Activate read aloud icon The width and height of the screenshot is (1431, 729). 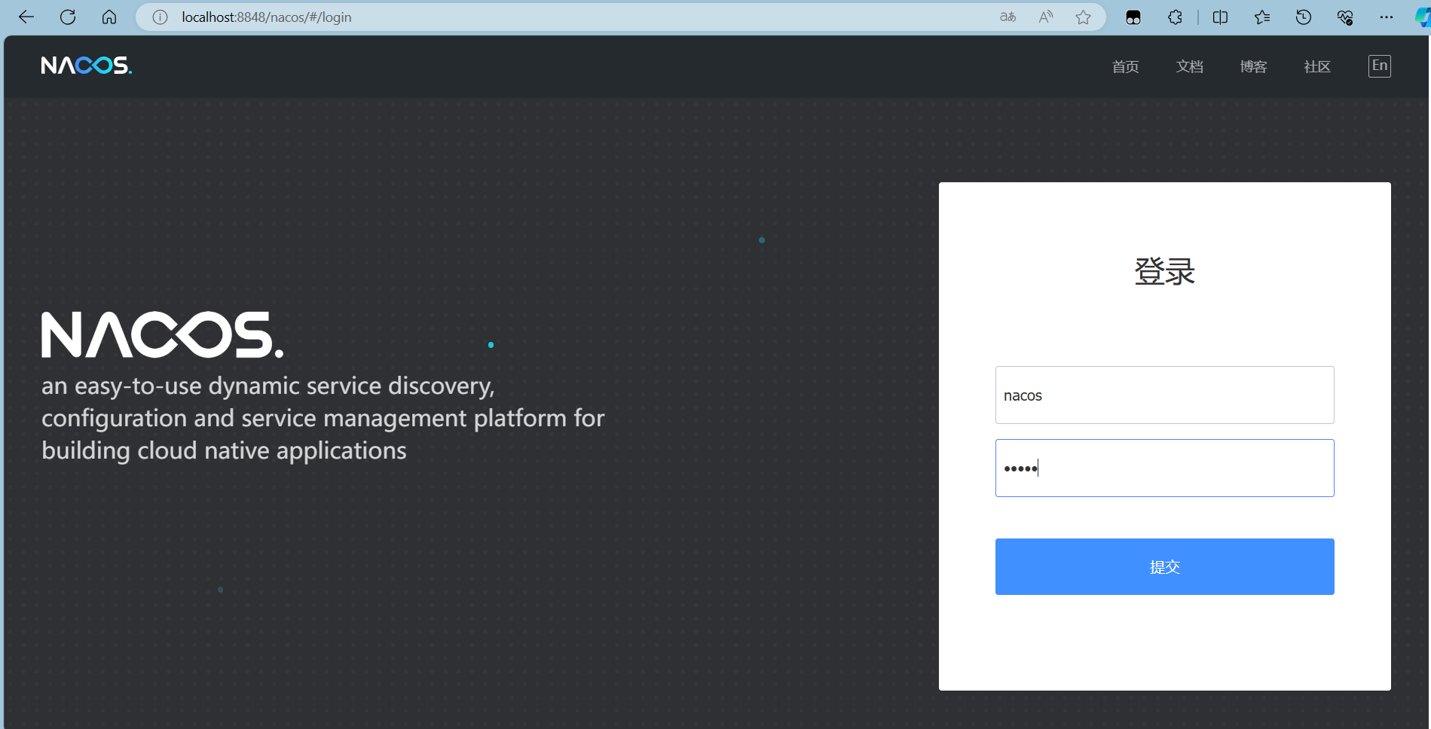[1046, 17]
